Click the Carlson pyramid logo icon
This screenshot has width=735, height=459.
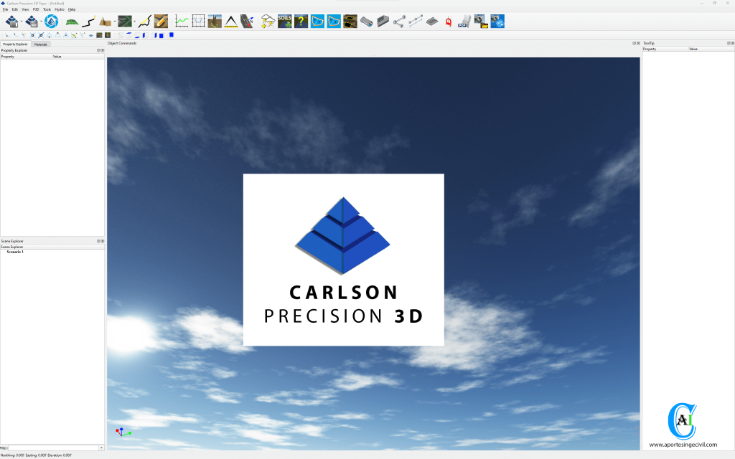[x=50, y=22]
